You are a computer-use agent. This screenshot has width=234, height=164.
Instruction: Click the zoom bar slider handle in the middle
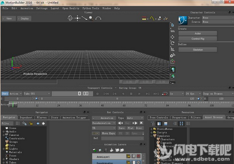(x=117, y=98)
